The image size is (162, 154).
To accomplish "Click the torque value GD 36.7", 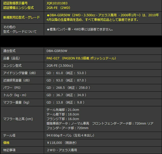I will coord(67,95).
